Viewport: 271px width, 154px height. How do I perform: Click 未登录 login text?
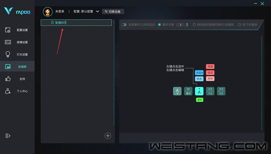pos(60,12)
